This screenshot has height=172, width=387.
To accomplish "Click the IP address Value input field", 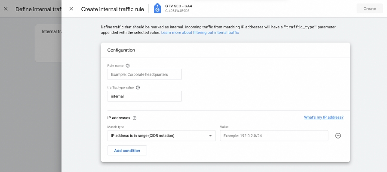I will point(274,136).
